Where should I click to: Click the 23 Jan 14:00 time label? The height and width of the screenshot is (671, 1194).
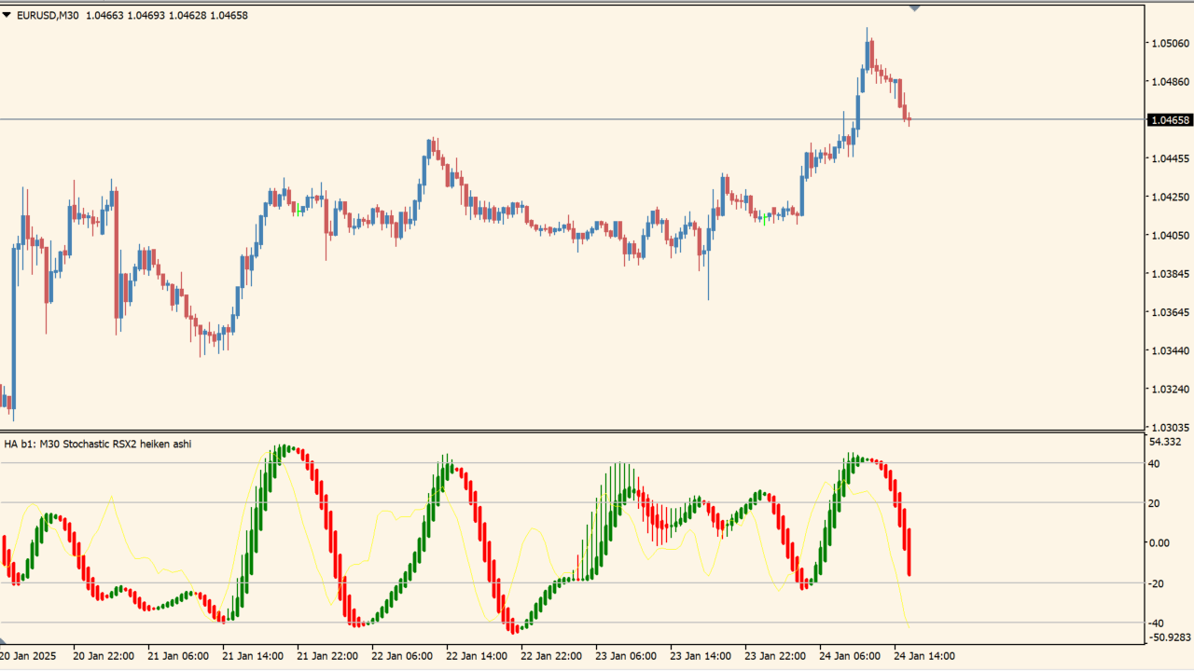(x=701, y=656)
